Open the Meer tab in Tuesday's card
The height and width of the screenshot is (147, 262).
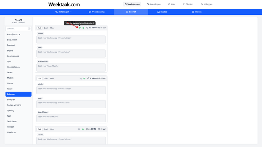click(52, 78)
